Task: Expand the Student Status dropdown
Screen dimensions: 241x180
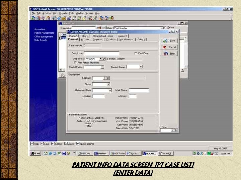Action: click(141, 67)
